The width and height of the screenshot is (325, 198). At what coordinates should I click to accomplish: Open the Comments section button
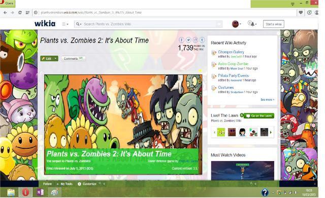click(73, 59)
